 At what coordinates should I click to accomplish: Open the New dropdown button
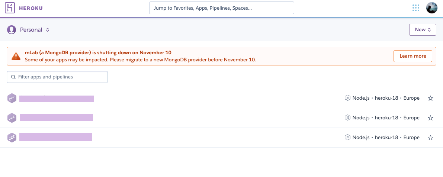point(423,30)
